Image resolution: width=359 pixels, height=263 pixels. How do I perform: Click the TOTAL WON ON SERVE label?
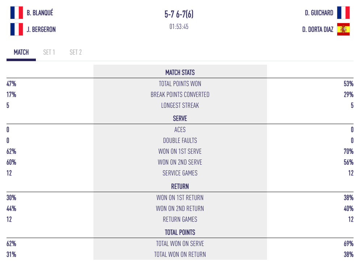point(180,243)
